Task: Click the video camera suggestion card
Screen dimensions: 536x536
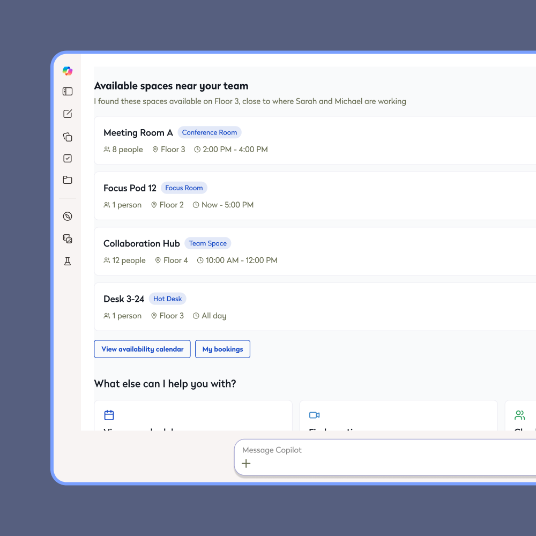Action: coord(398,416)
